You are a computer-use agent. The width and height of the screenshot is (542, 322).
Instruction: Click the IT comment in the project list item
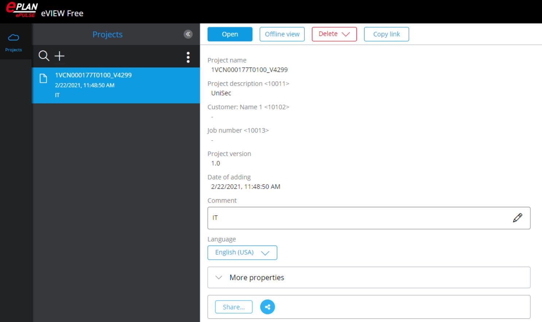click(57, 95)
